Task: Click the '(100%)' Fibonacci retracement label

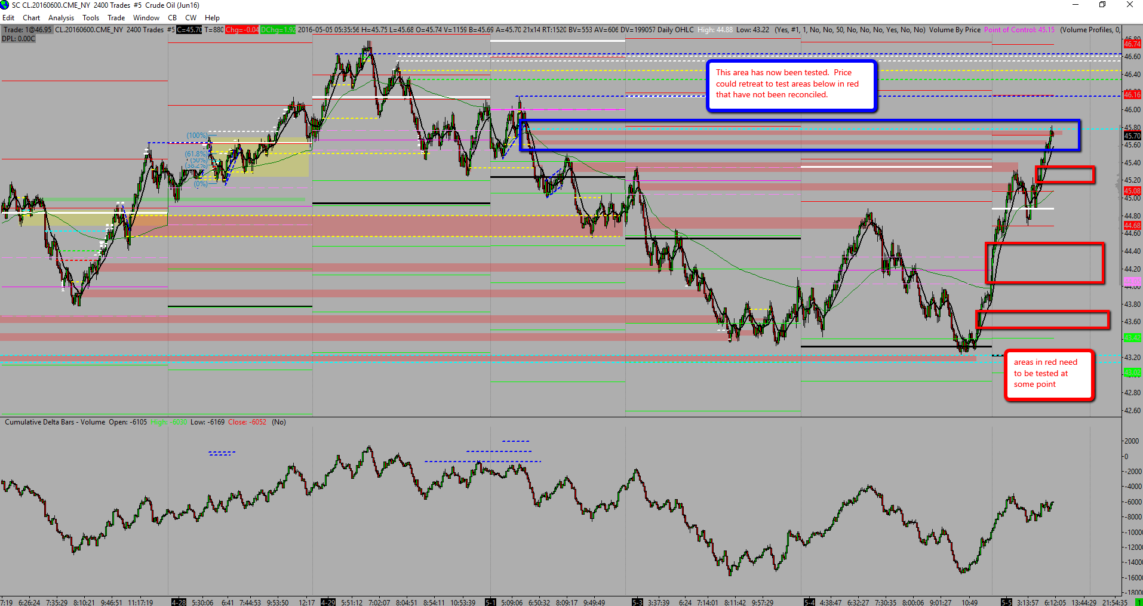Action: click(197, 136)
